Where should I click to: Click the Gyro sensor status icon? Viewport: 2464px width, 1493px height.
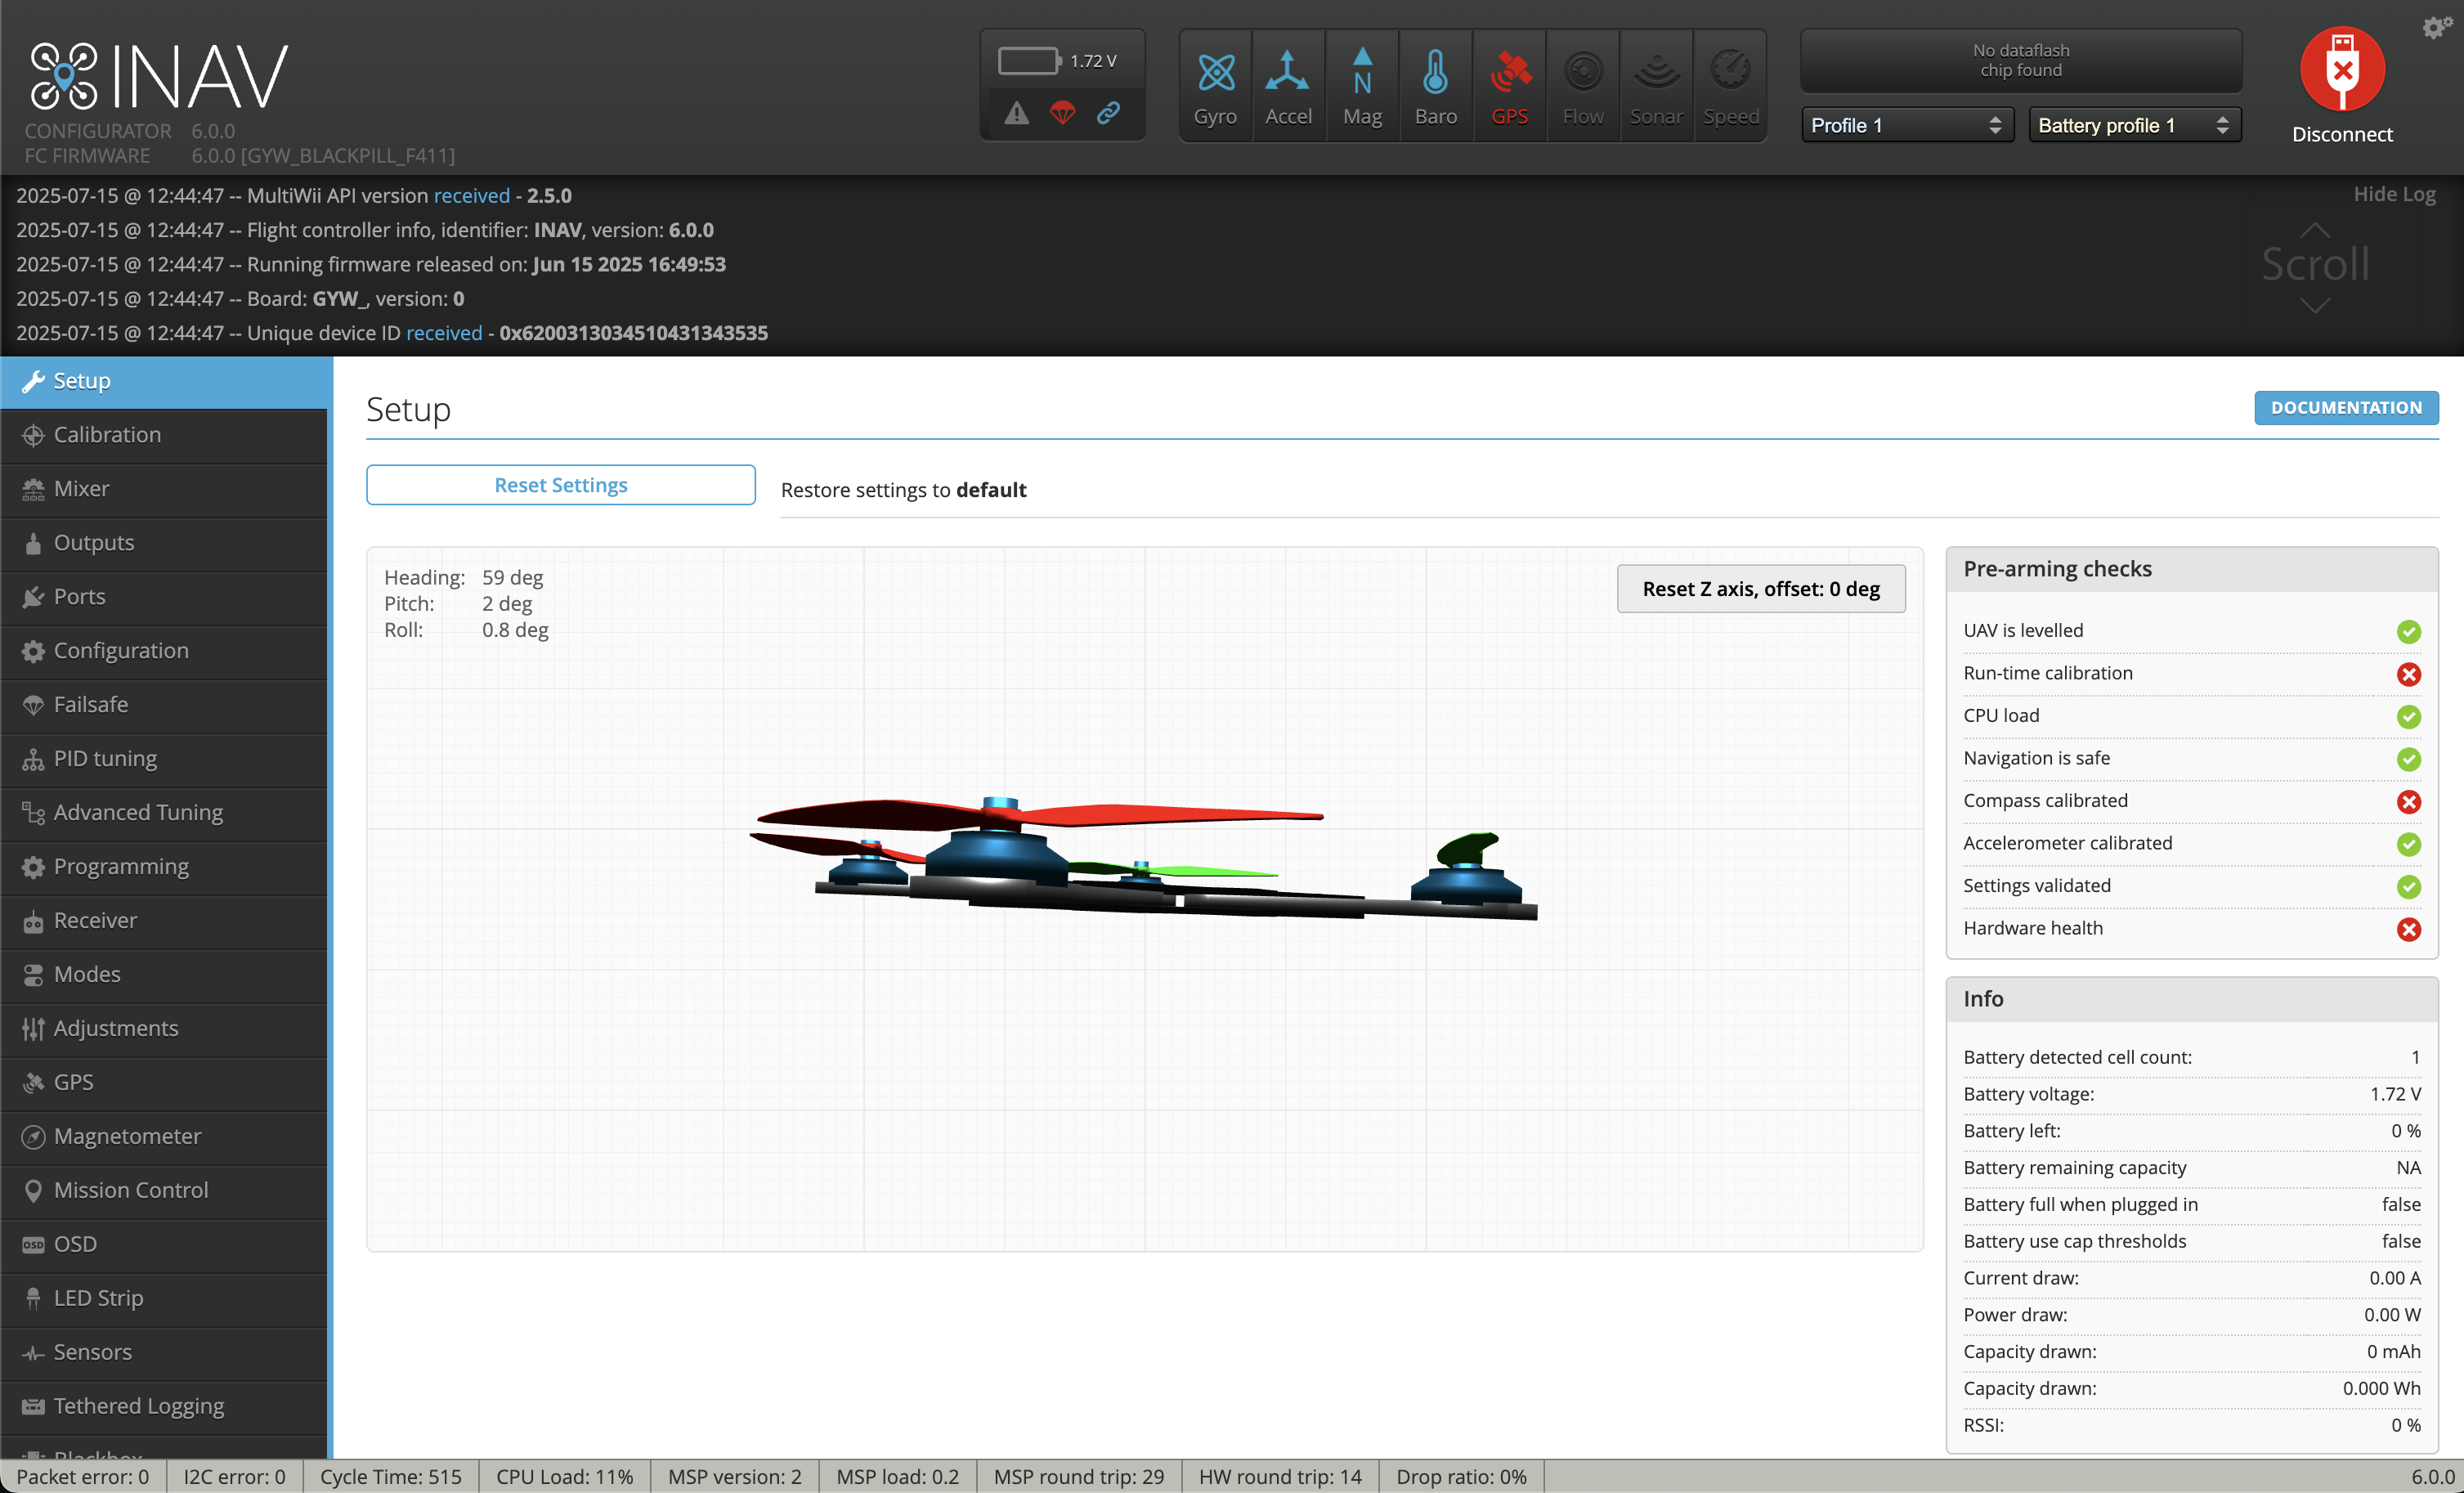coord(1215,73)
